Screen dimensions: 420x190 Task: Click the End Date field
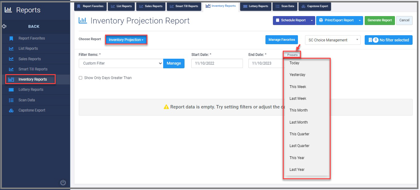[x=266, y=63]
